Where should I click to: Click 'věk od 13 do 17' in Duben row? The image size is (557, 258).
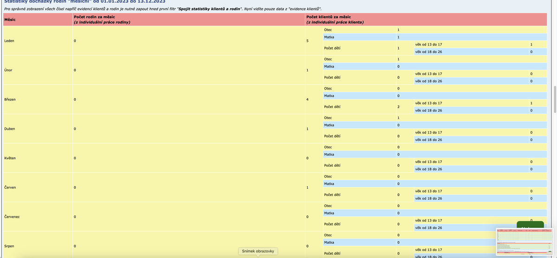[x=428, y=132]
